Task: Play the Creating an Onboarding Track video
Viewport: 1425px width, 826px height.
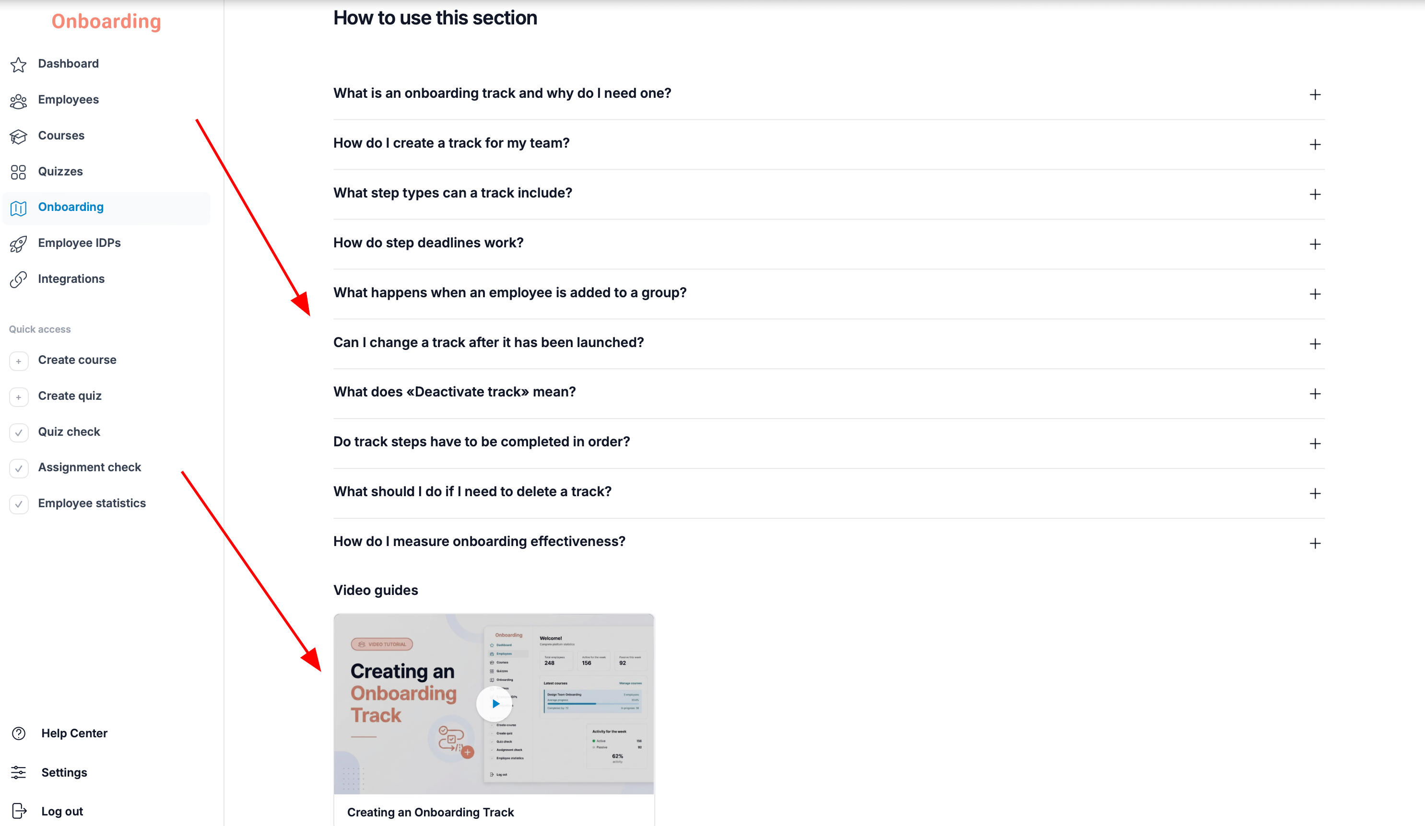Action: 494,704
